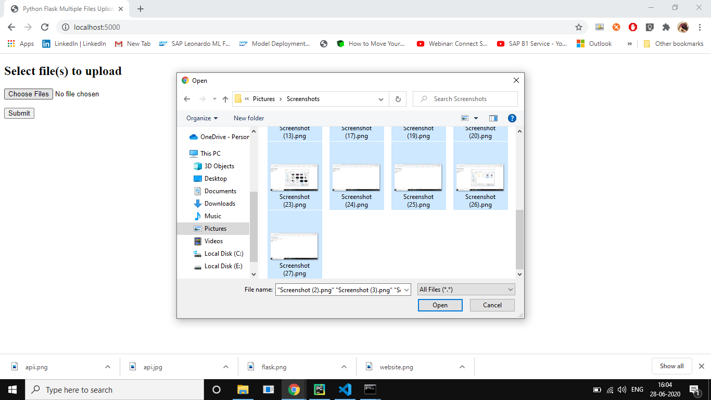Open PyCharm from the taskbar
711x400 pixels.
(x=320, y=390)
